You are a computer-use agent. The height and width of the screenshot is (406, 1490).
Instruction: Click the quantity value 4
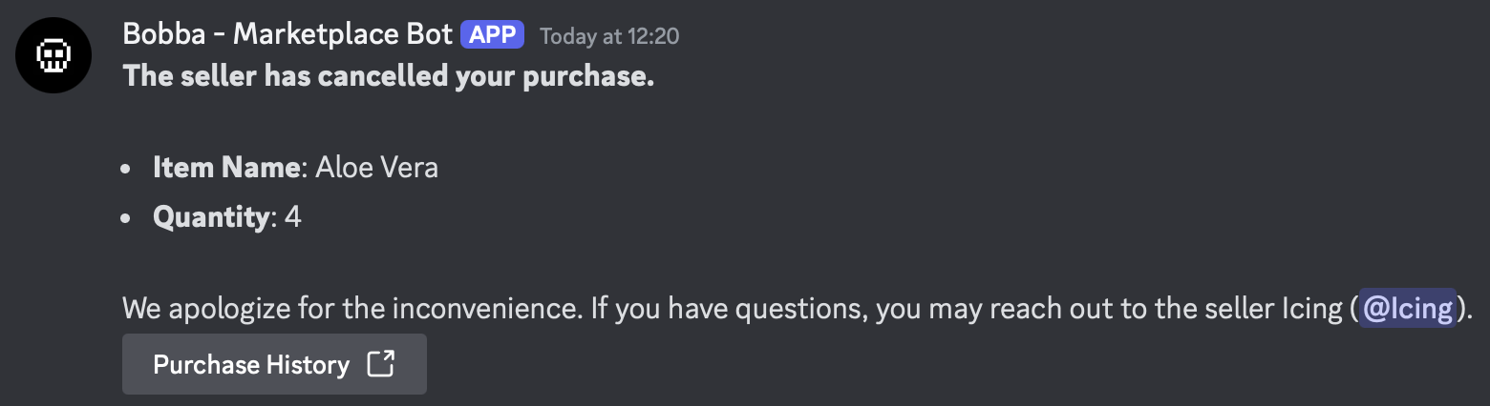pyautogui.click(x=293, y=217)
